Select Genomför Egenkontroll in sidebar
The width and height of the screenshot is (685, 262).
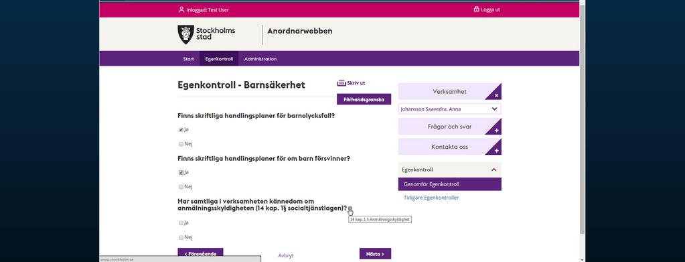449,184
